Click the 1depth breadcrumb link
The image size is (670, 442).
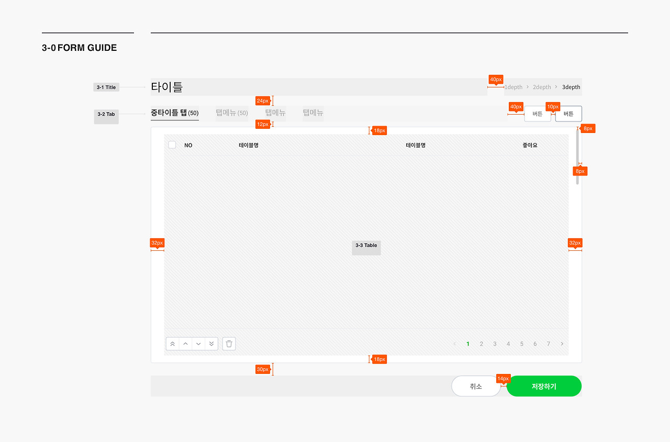pyautogui.click(x=513, y=87)
